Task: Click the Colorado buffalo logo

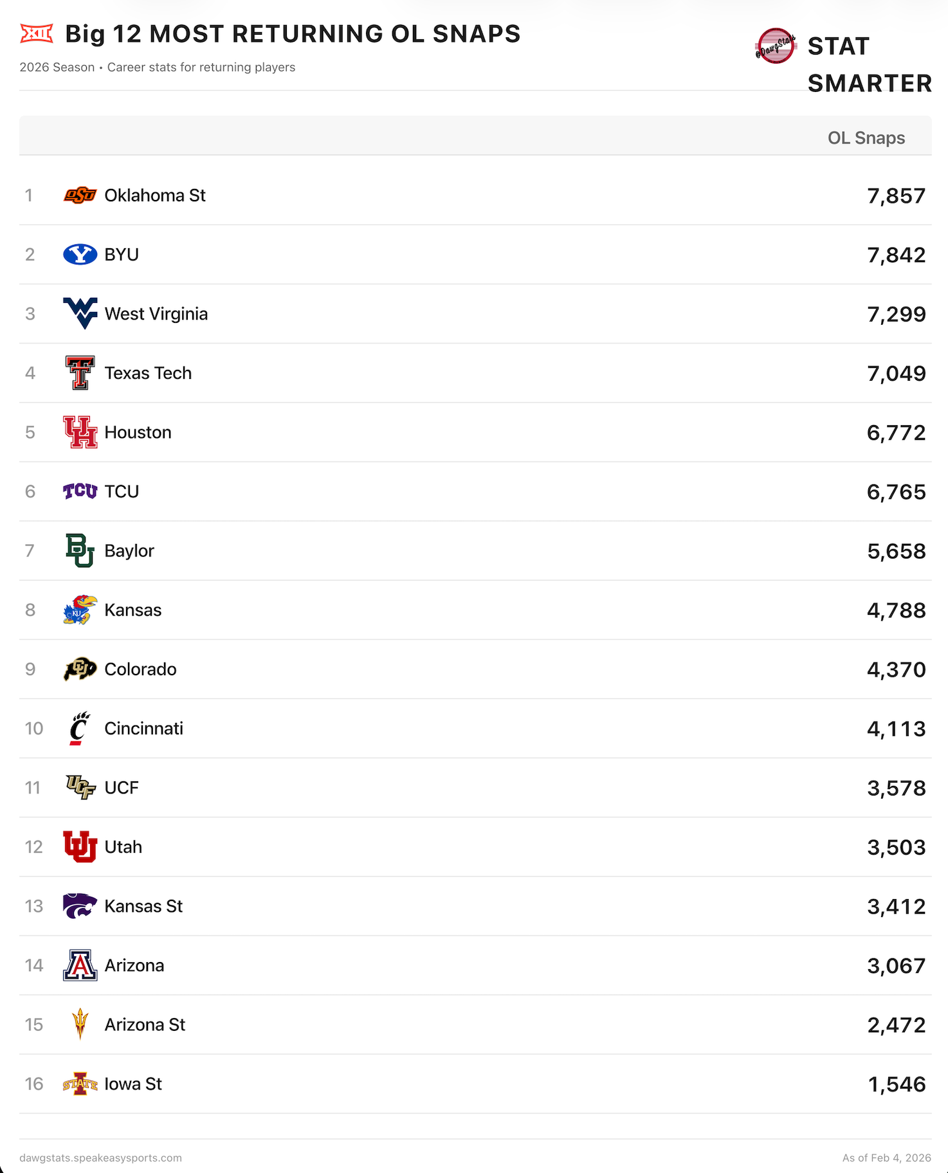Action: pyautogui.click(x=80, y=669)
